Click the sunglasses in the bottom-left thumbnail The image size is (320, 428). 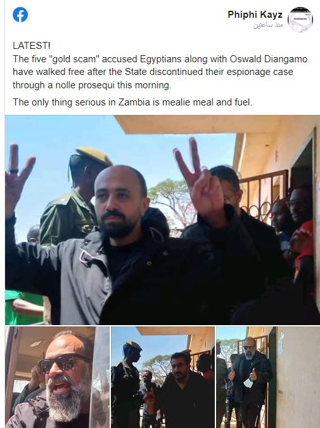63,362
